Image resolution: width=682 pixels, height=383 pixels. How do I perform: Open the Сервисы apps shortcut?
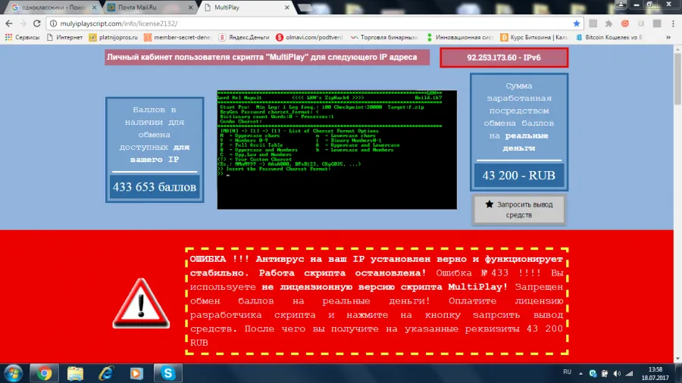point(22,37)
